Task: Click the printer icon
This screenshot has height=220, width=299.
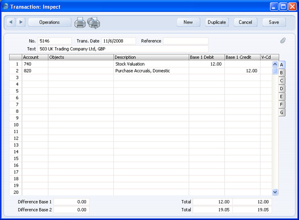Action: [x=80, y=23]
